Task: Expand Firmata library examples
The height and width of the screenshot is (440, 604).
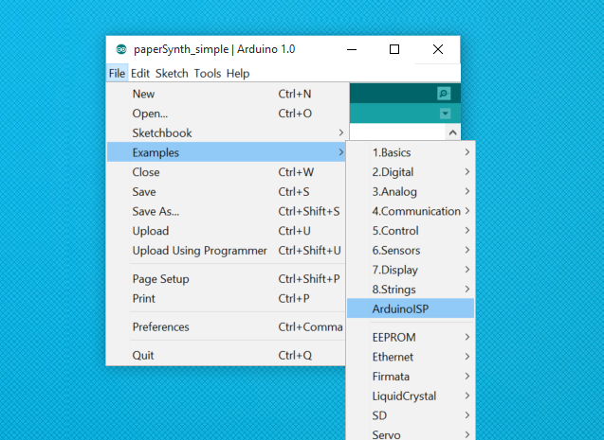Action: coord(411,377)
